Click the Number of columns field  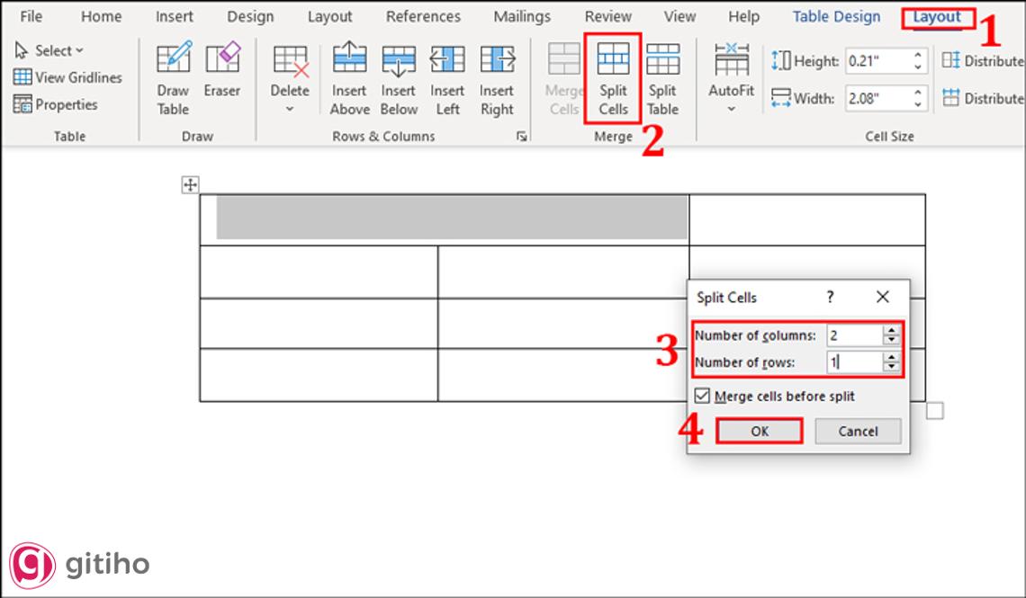tap(855, 335)
